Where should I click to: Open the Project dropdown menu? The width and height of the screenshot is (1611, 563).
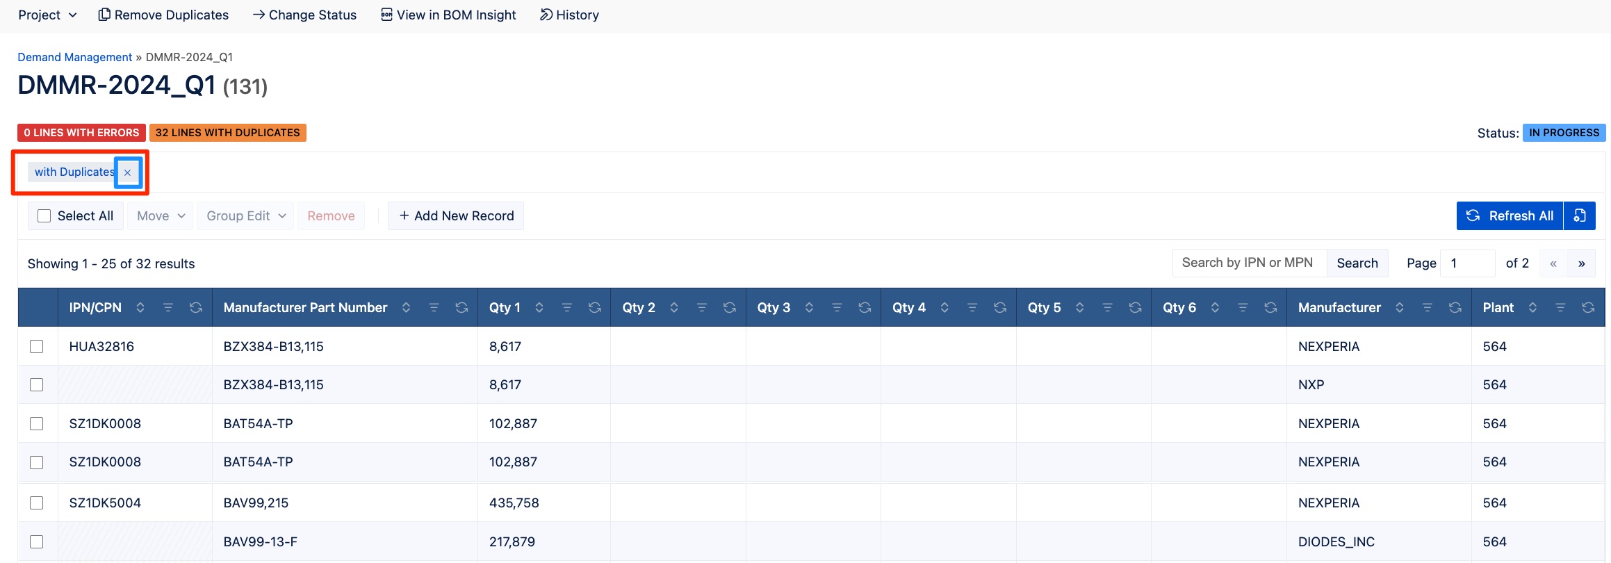(x=47, y=15)
